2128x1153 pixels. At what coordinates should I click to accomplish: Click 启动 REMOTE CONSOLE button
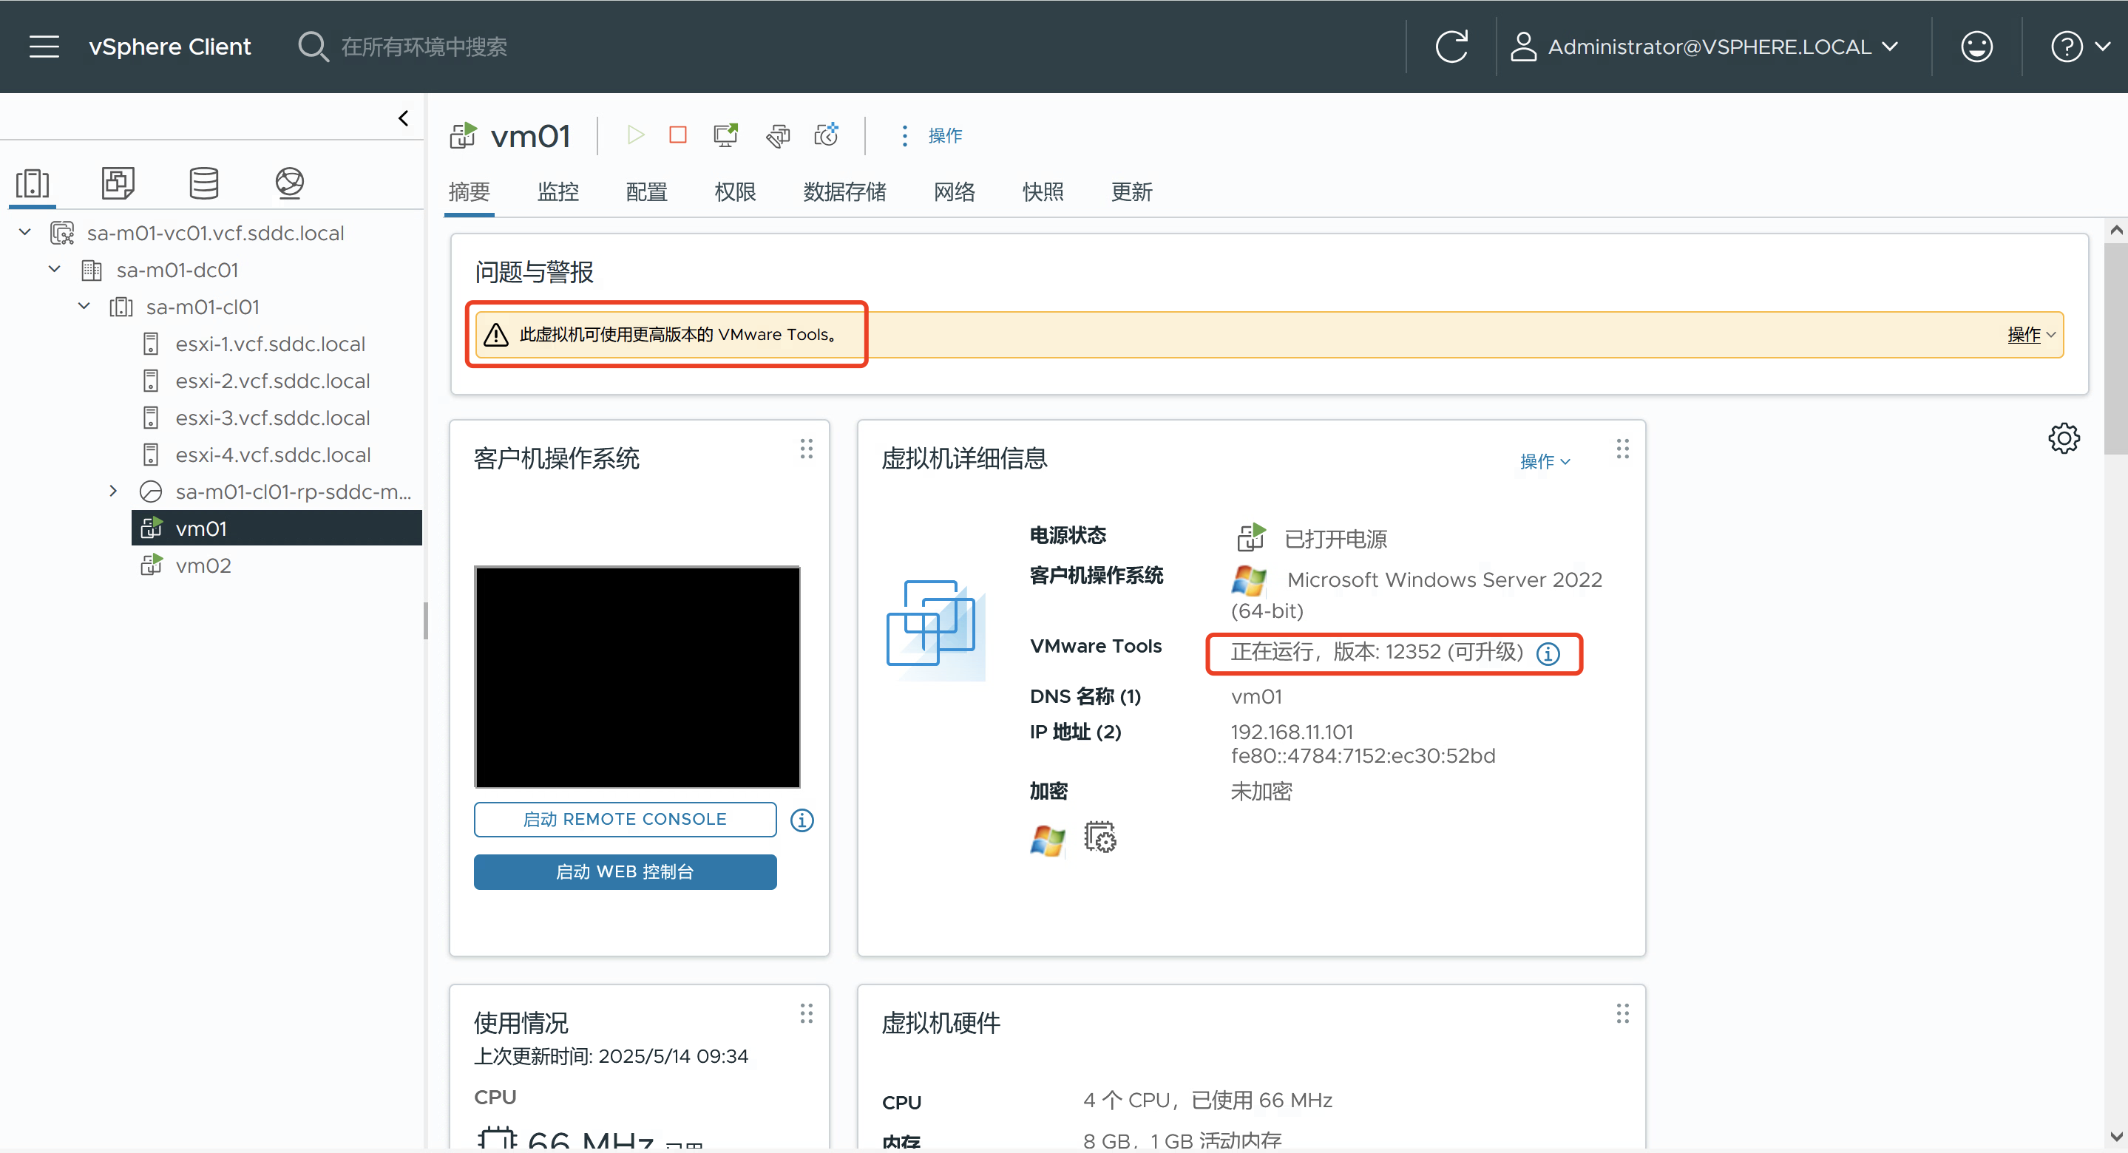coord(625,820)
